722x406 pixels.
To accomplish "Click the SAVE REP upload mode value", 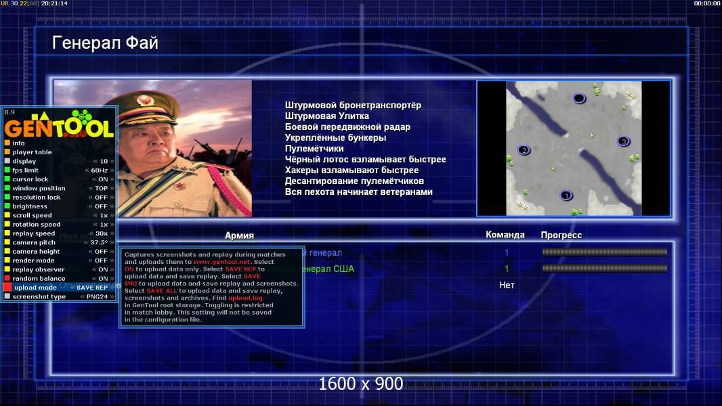I will pos(92,288).
